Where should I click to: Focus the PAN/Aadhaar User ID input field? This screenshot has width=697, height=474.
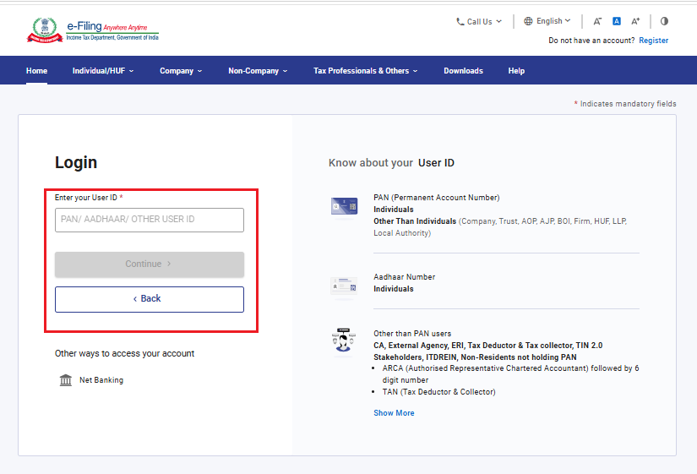[x=150, y=220]
